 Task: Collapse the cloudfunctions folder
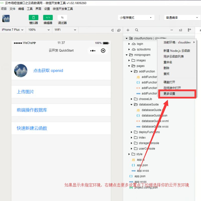[127, 38]
